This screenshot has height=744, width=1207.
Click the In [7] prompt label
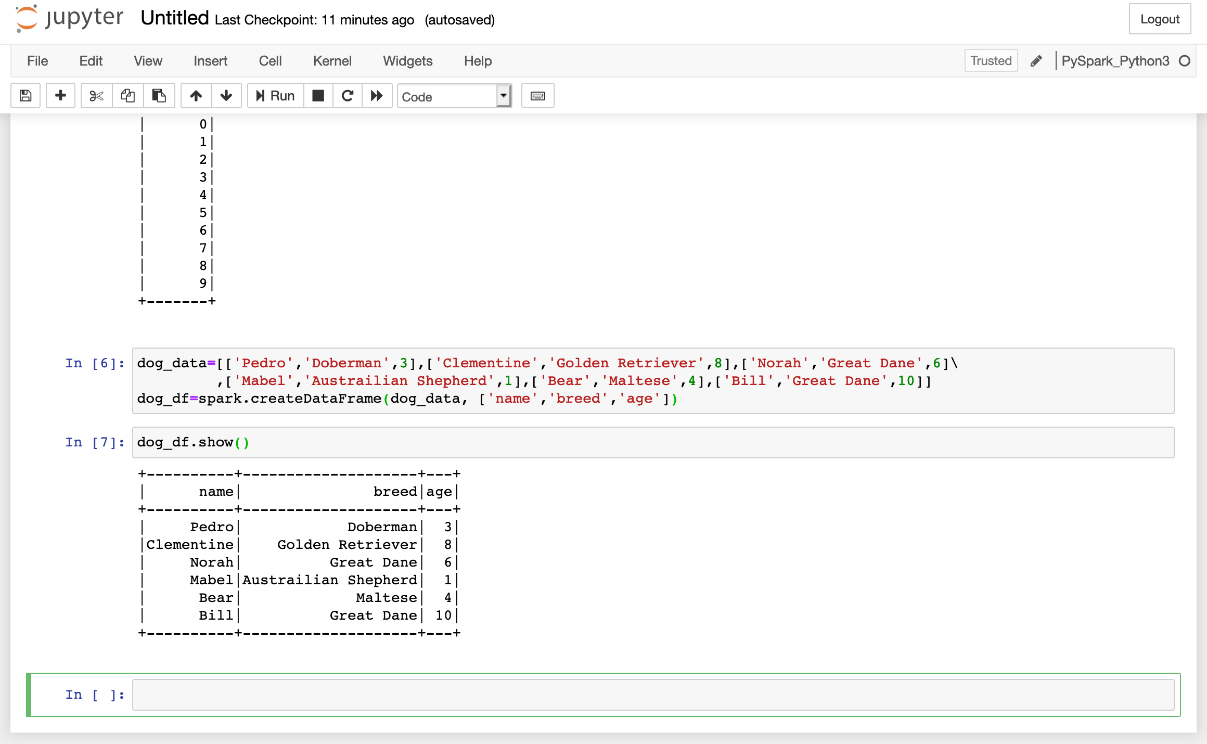[x=95, y=442]
